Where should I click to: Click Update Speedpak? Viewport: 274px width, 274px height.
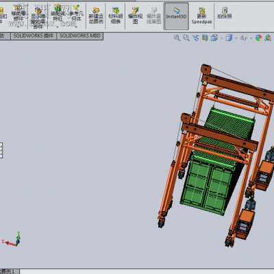pyautogui.click(x=201, y=16)
